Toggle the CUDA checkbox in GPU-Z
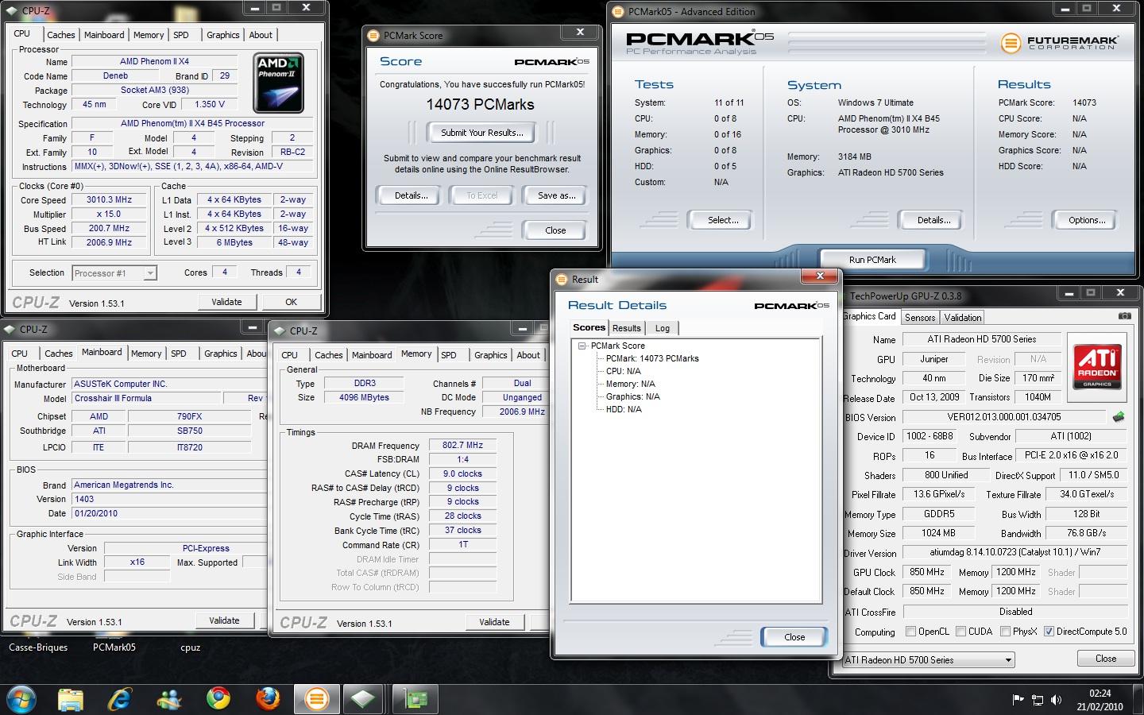The width and height of the screenshot is (1144, 715). coord(960,632)
